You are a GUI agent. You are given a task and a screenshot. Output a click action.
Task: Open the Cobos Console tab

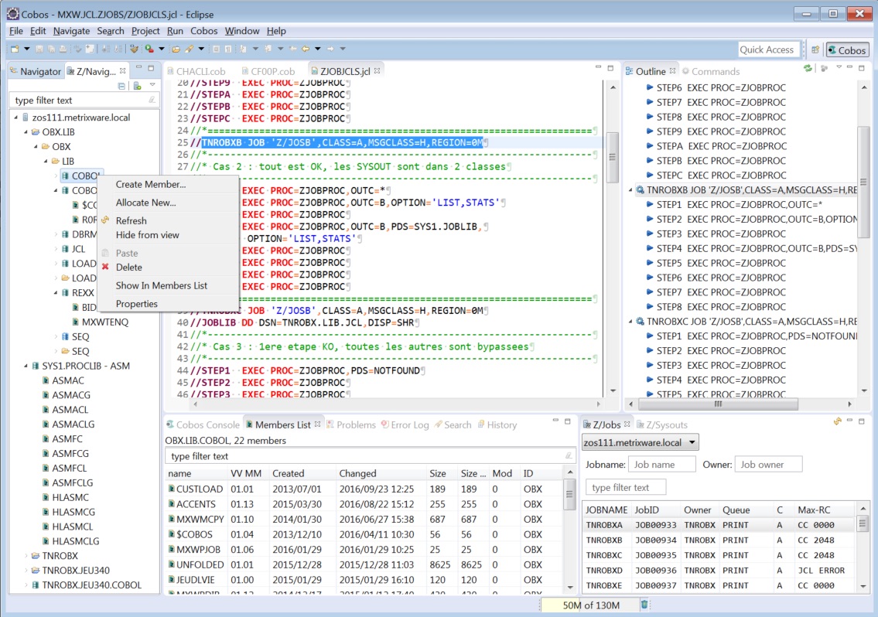203,424
